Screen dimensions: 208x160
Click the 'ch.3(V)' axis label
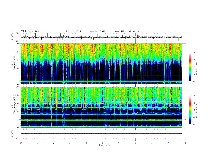(x=13, y=134)
